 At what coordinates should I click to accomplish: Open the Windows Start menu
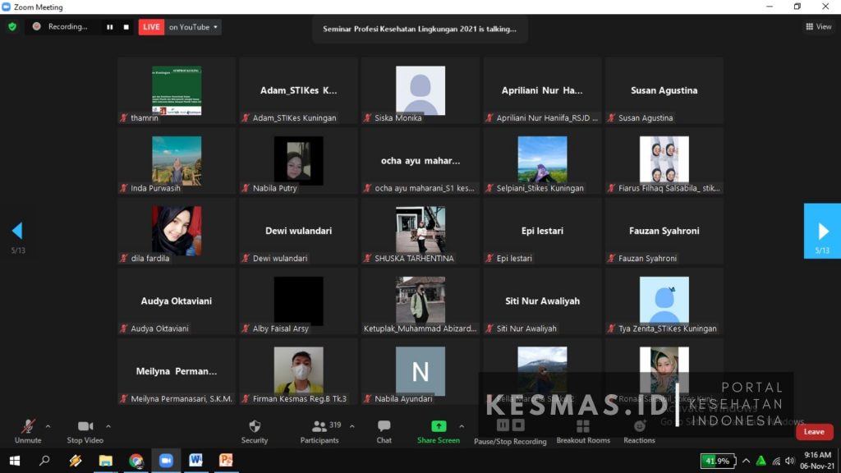15,462
